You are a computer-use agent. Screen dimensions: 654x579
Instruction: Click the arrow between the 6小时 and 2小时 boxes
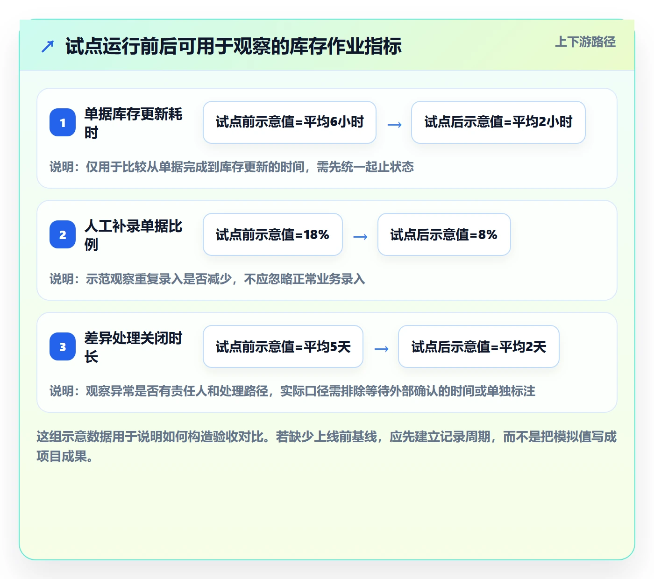pos(395,125)
